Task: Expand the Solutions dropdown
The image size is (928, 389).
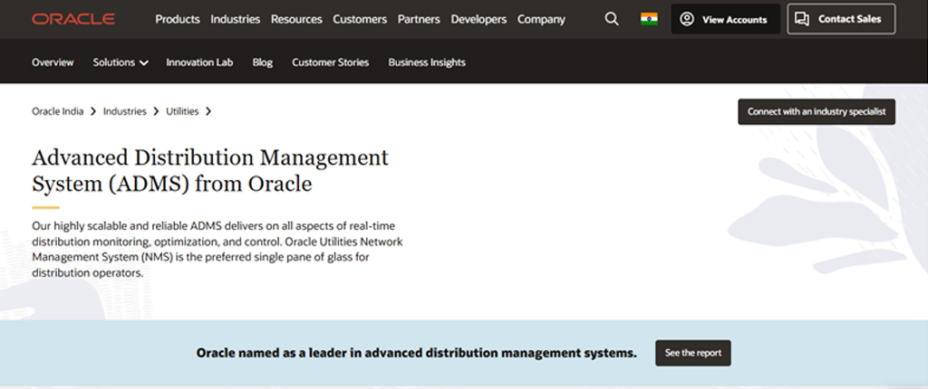Action: click(121, 62)
